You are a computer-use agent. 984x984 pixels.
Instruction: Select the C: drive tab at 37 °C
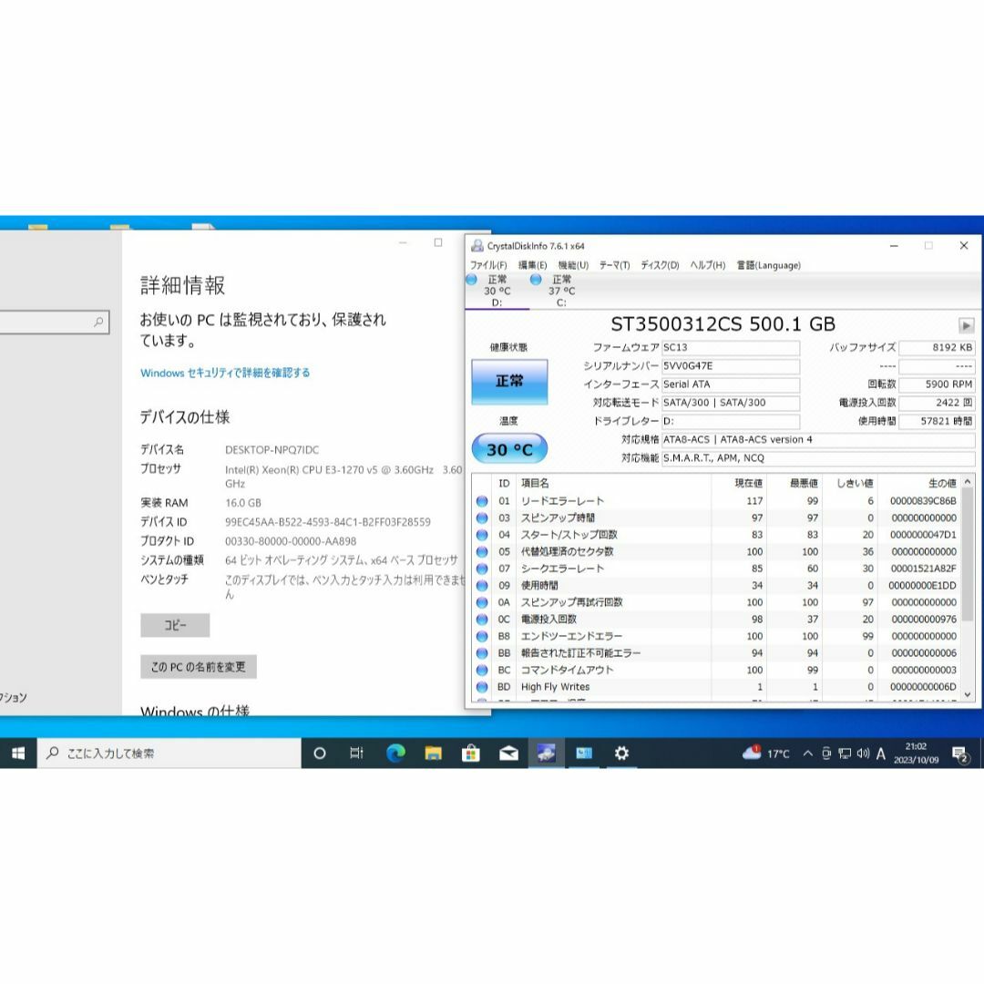click(559, 292)
